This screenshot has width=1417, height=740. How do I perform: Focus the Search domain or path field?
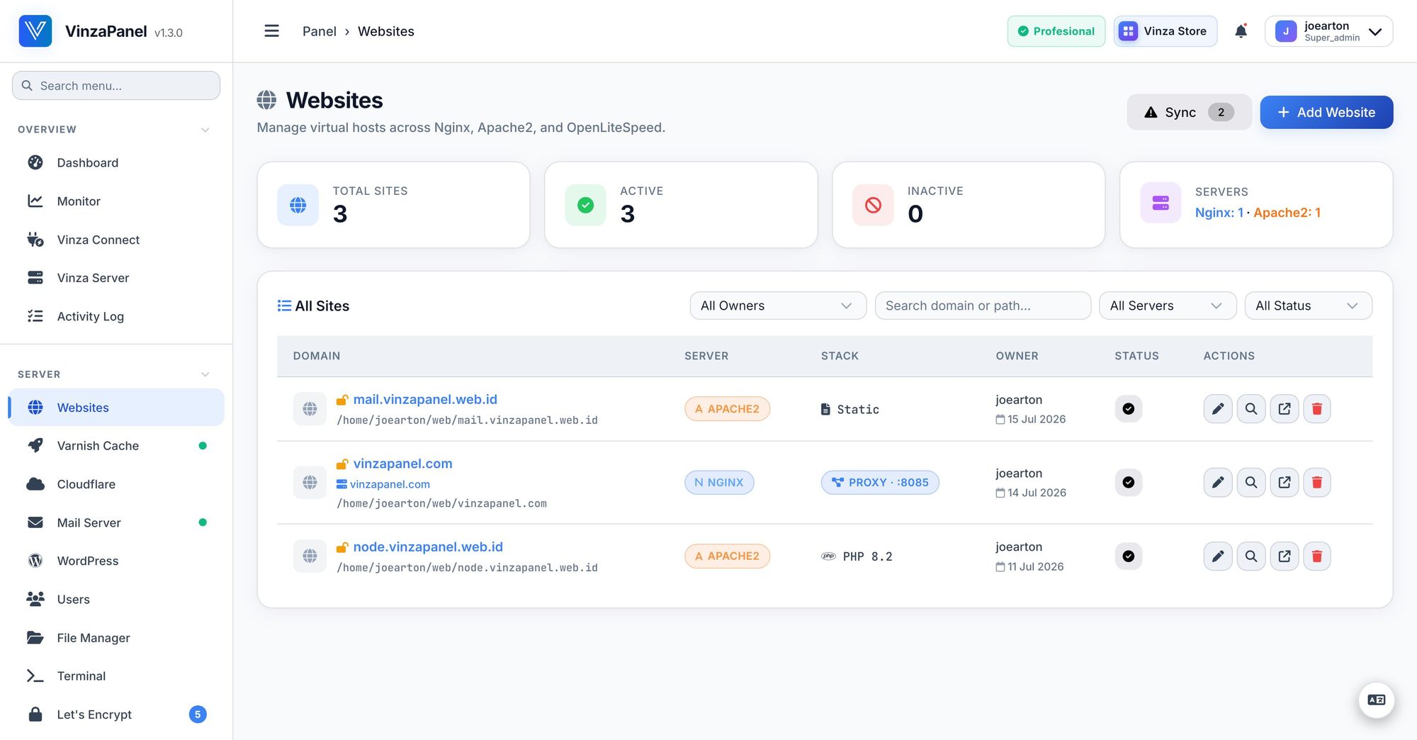[983, 305]
